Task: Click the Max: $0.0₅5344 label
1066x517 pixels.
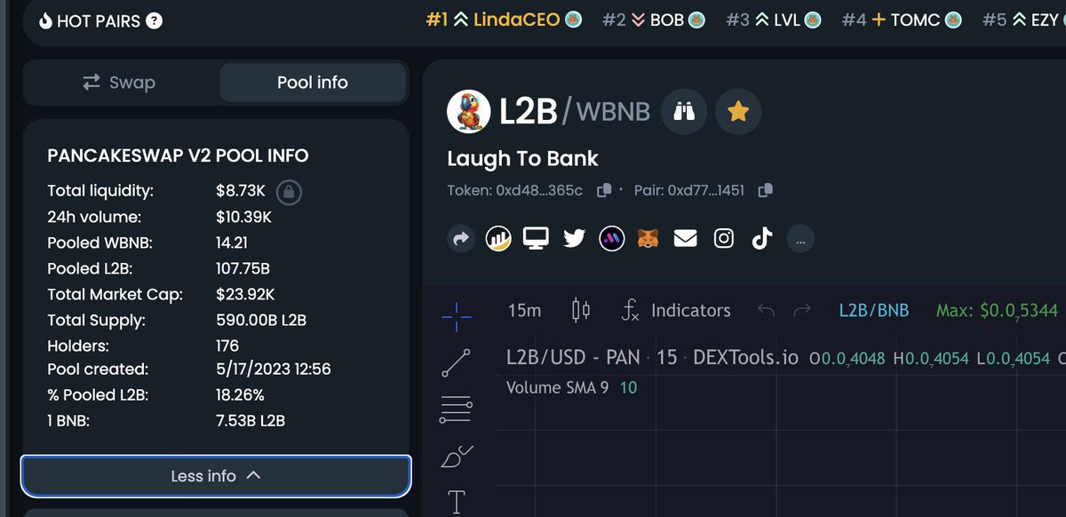Action: (997, 311)
